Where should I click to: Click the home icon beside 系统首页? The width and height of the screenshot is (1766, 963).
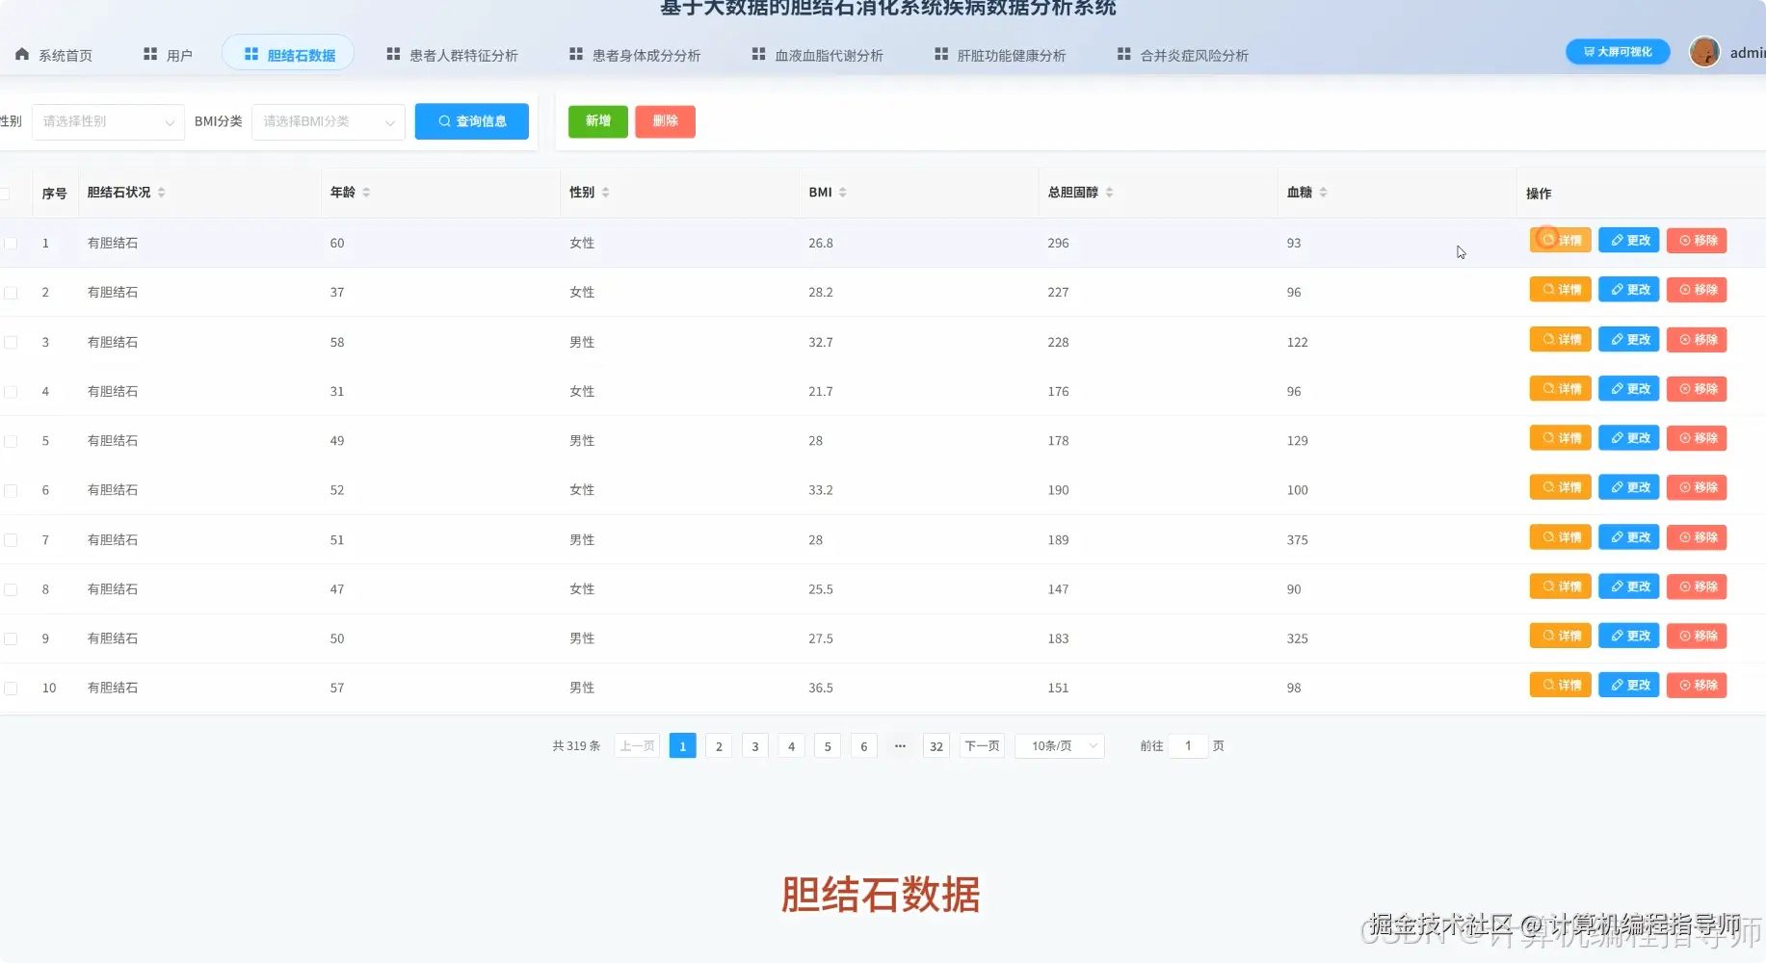[21, 54]
